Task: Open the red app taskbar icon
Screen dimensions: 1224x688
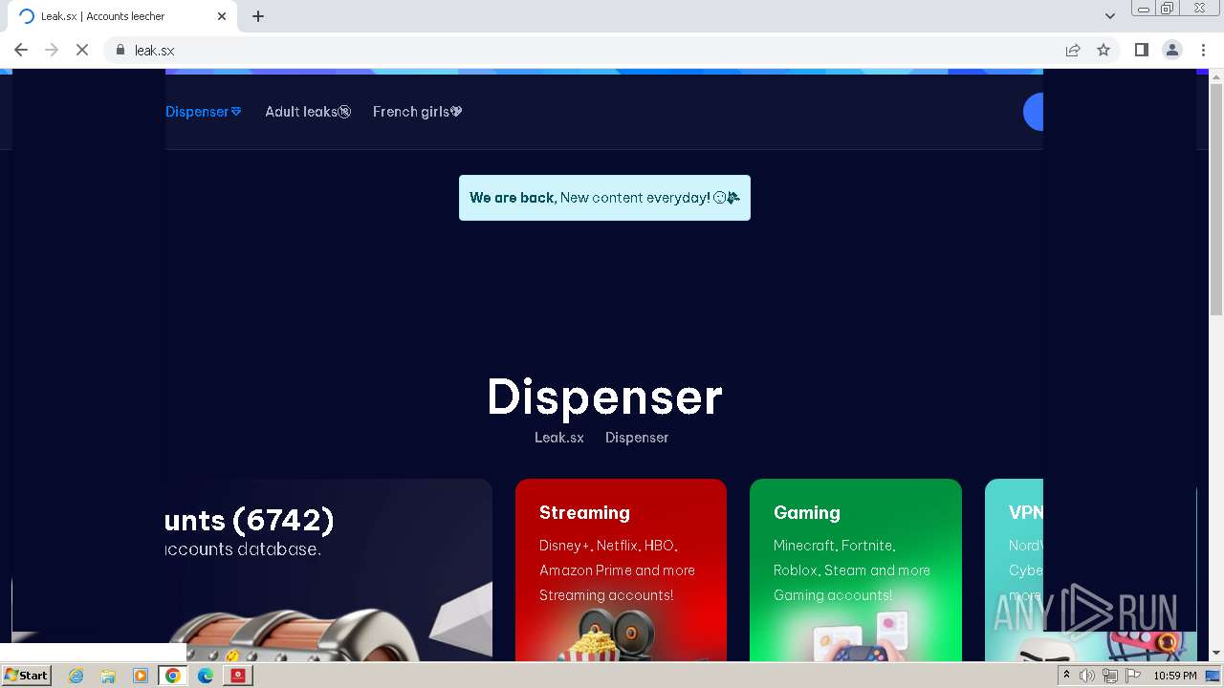Action: [238, 676]
